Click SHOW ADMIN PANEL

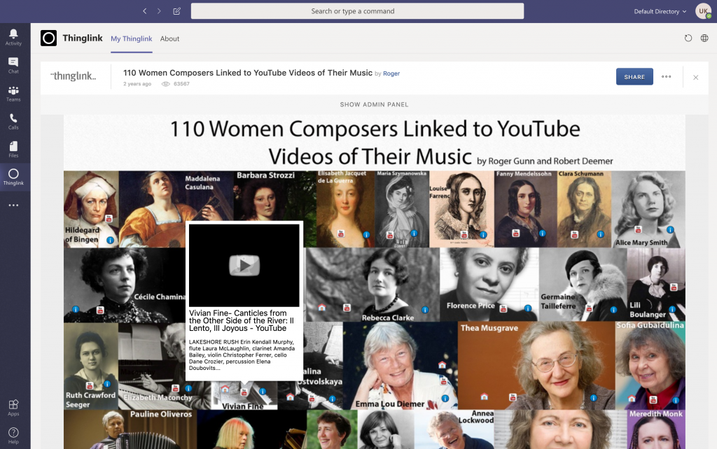[x=374, y=105]
